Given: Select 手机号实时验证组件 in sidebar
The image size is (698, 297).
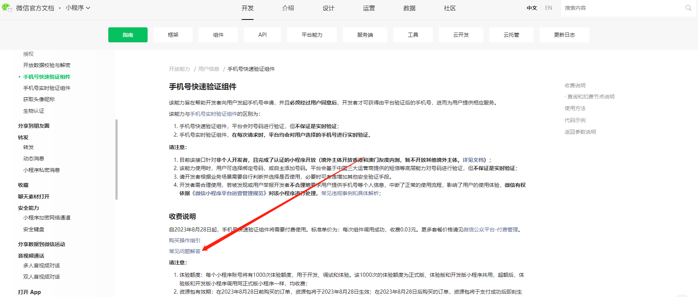Looking at the screenshot, I should click(x=47, y=88).
